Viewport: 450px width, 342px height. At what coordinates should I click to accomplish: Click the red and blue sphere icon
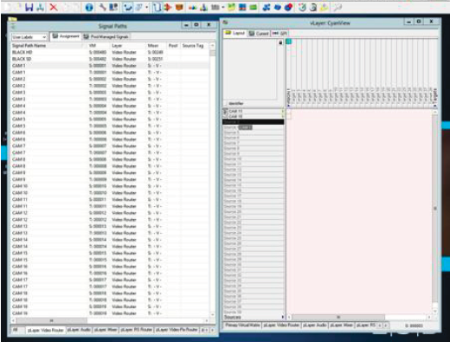pyautogui.click(x=288, y=7)
